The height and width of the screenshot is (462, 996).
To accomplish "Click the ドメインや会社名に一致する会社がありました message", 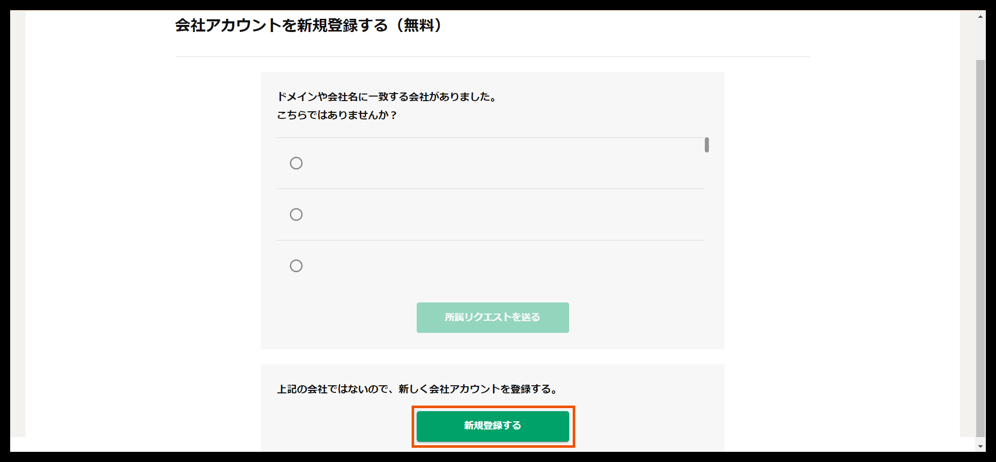I will pos(387,98).
